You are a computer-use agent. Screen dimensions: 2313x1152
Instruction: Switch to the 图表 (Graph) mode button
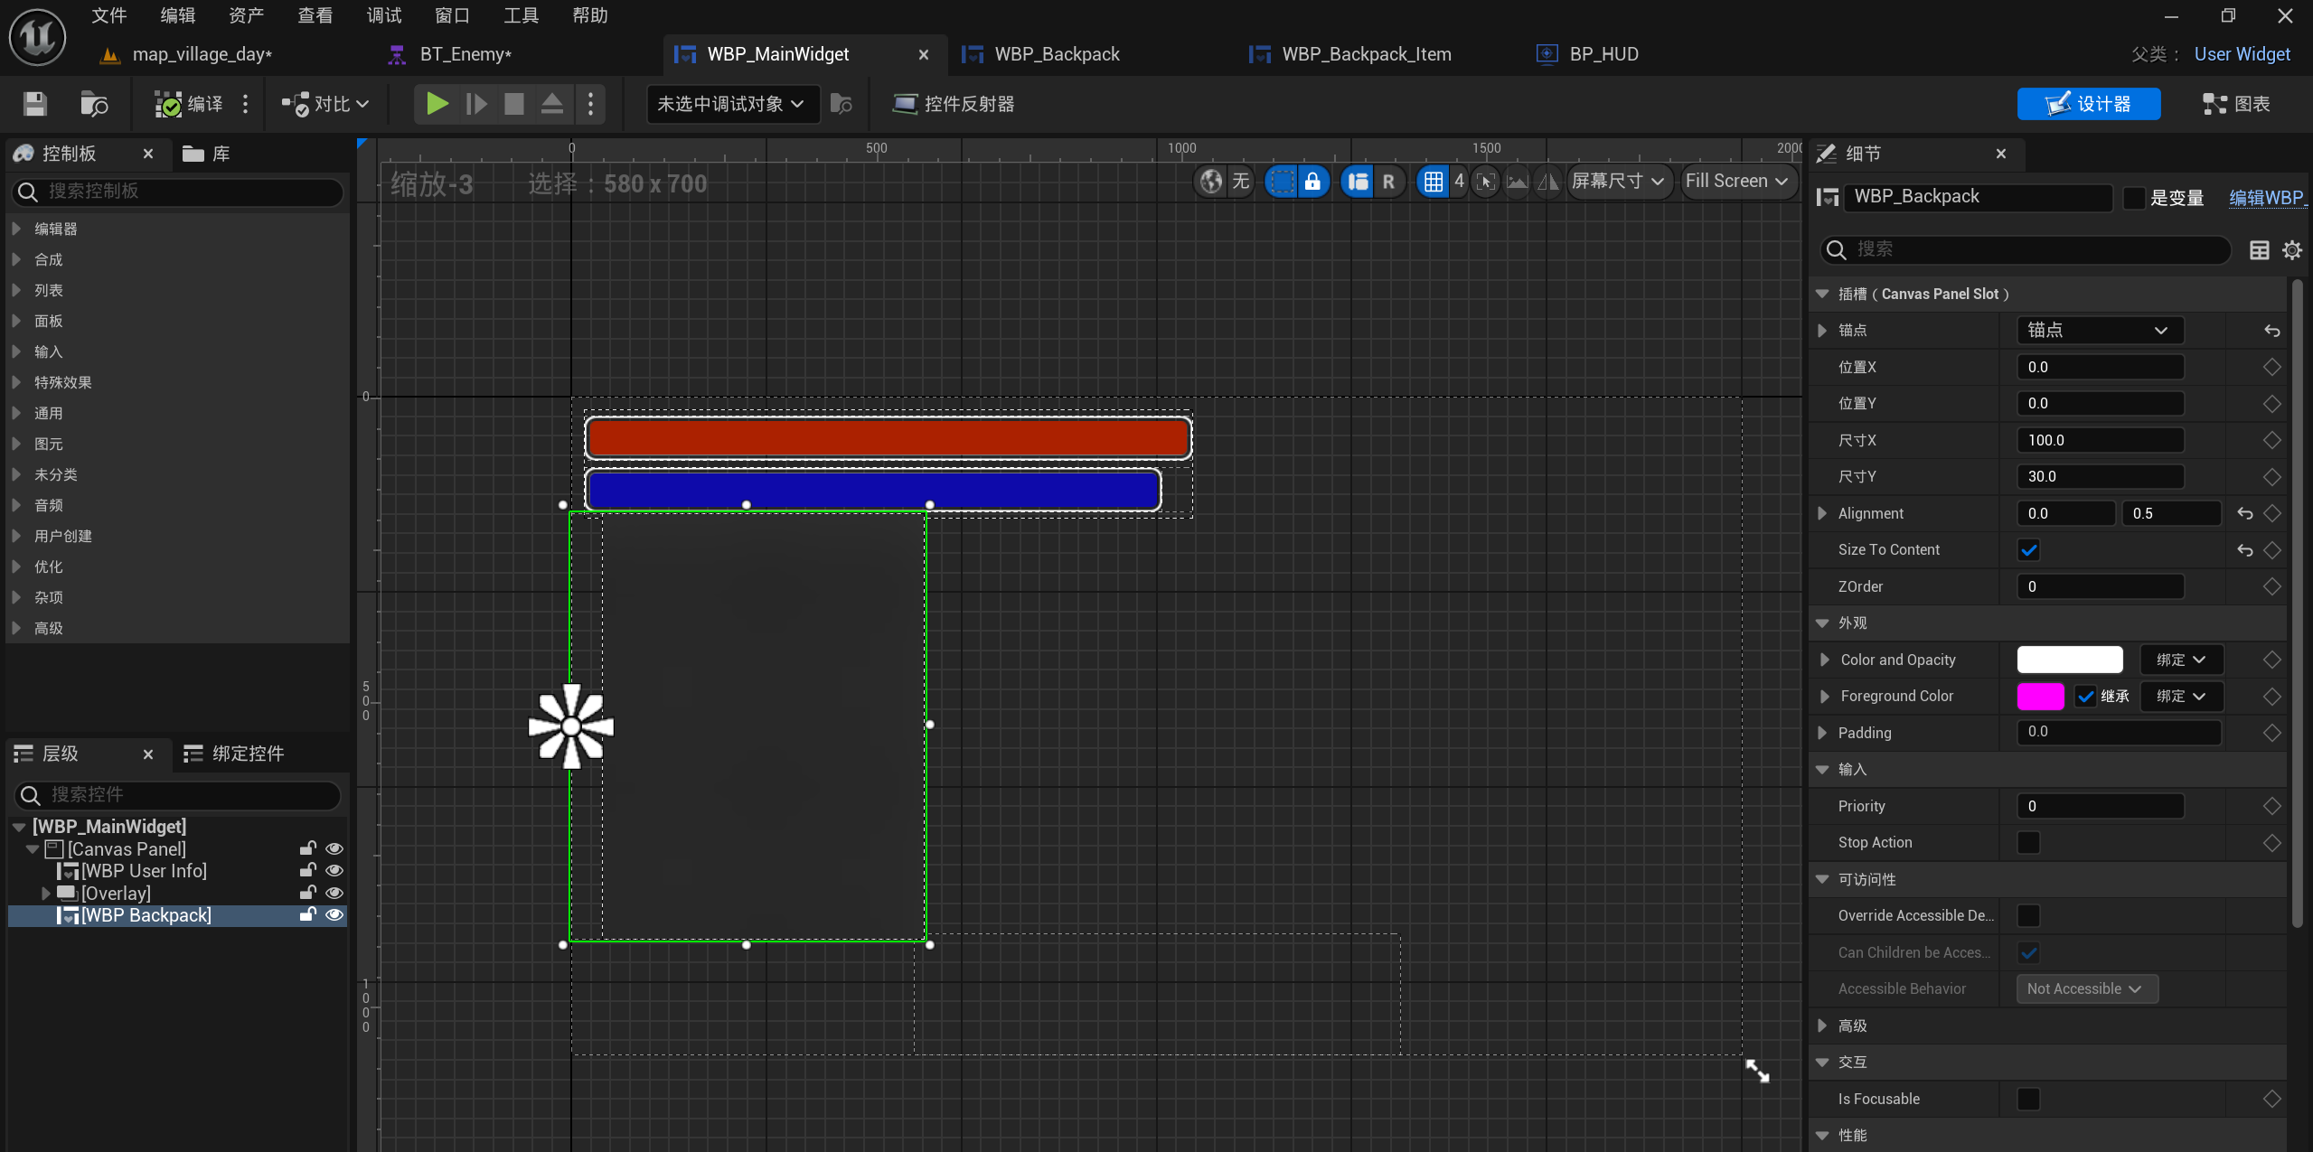[2236, 104]
